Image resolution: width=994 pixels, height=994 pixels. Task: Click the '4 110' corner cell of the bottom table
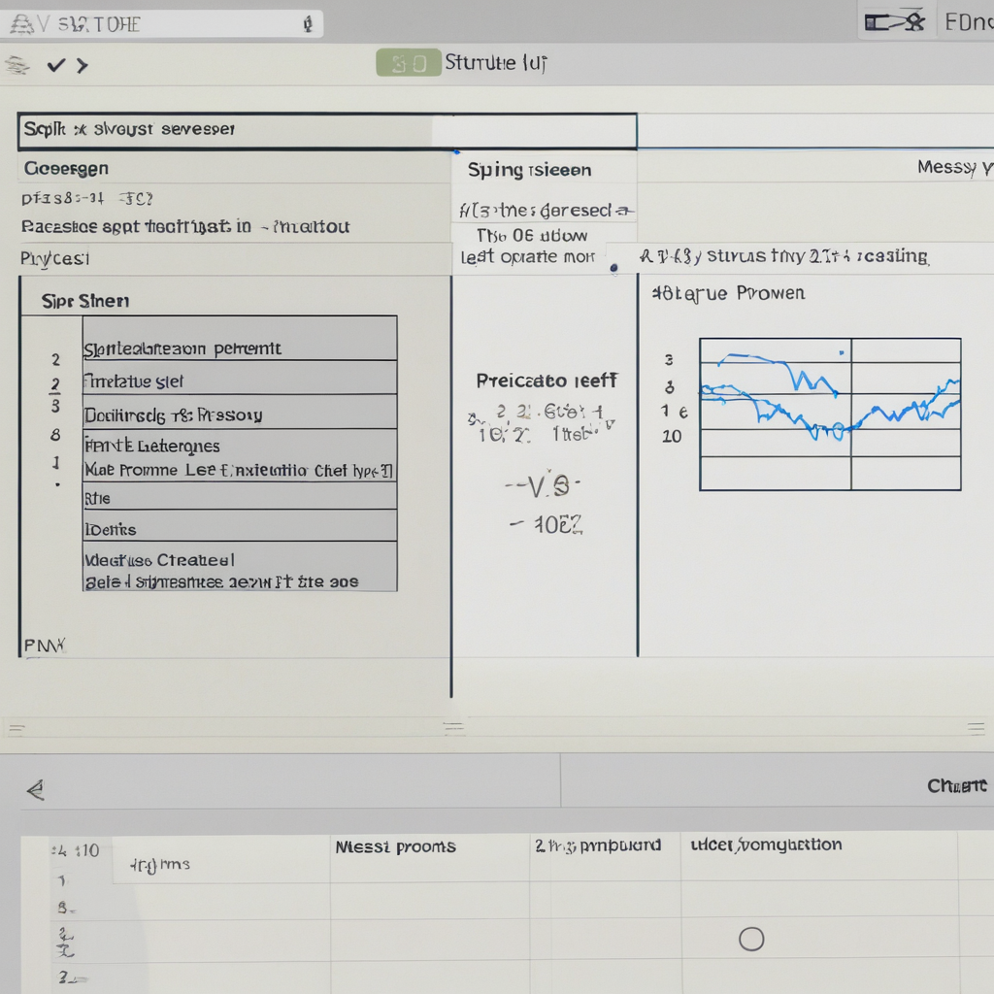(76, 850)
